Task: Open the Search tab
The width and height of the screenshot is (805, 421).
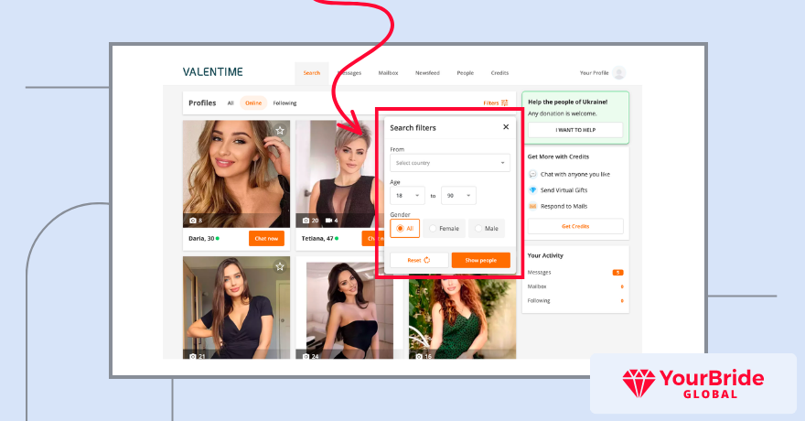Action: (x=312, y=73)
